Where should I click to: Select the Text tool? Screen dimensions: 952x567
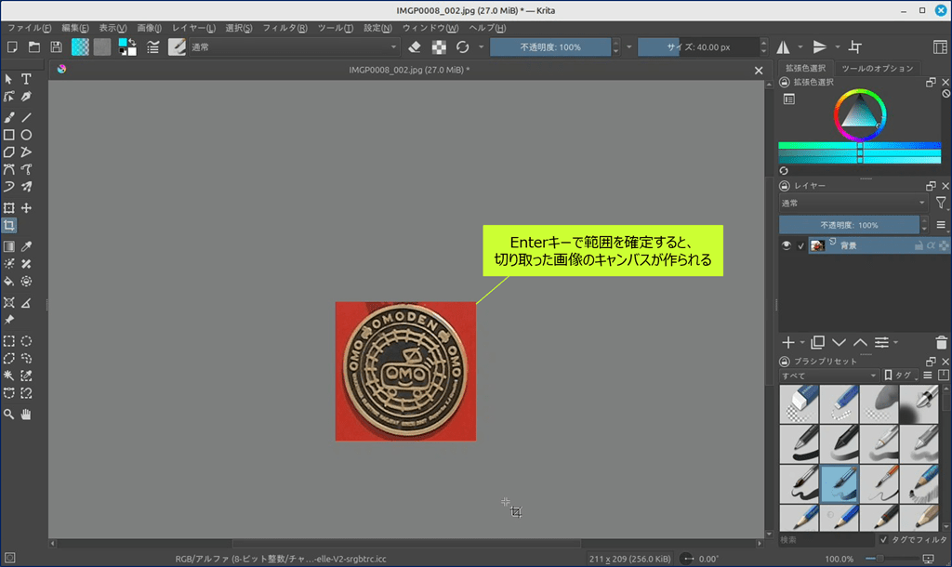tap(27, 79)
